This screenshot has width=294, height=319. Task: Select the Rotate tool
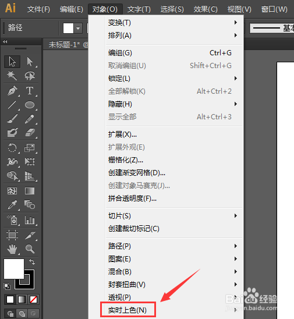[12, 148]
